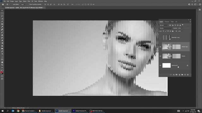Select Woman copy layer mask thumbnail
The image size is (202, 113).
(x=176, y=47)
